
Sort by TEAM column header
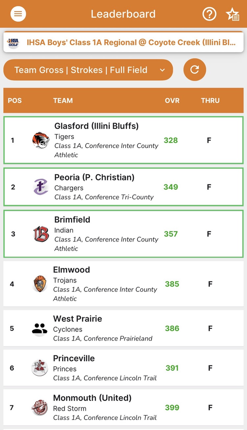click(x=63, y=100)
